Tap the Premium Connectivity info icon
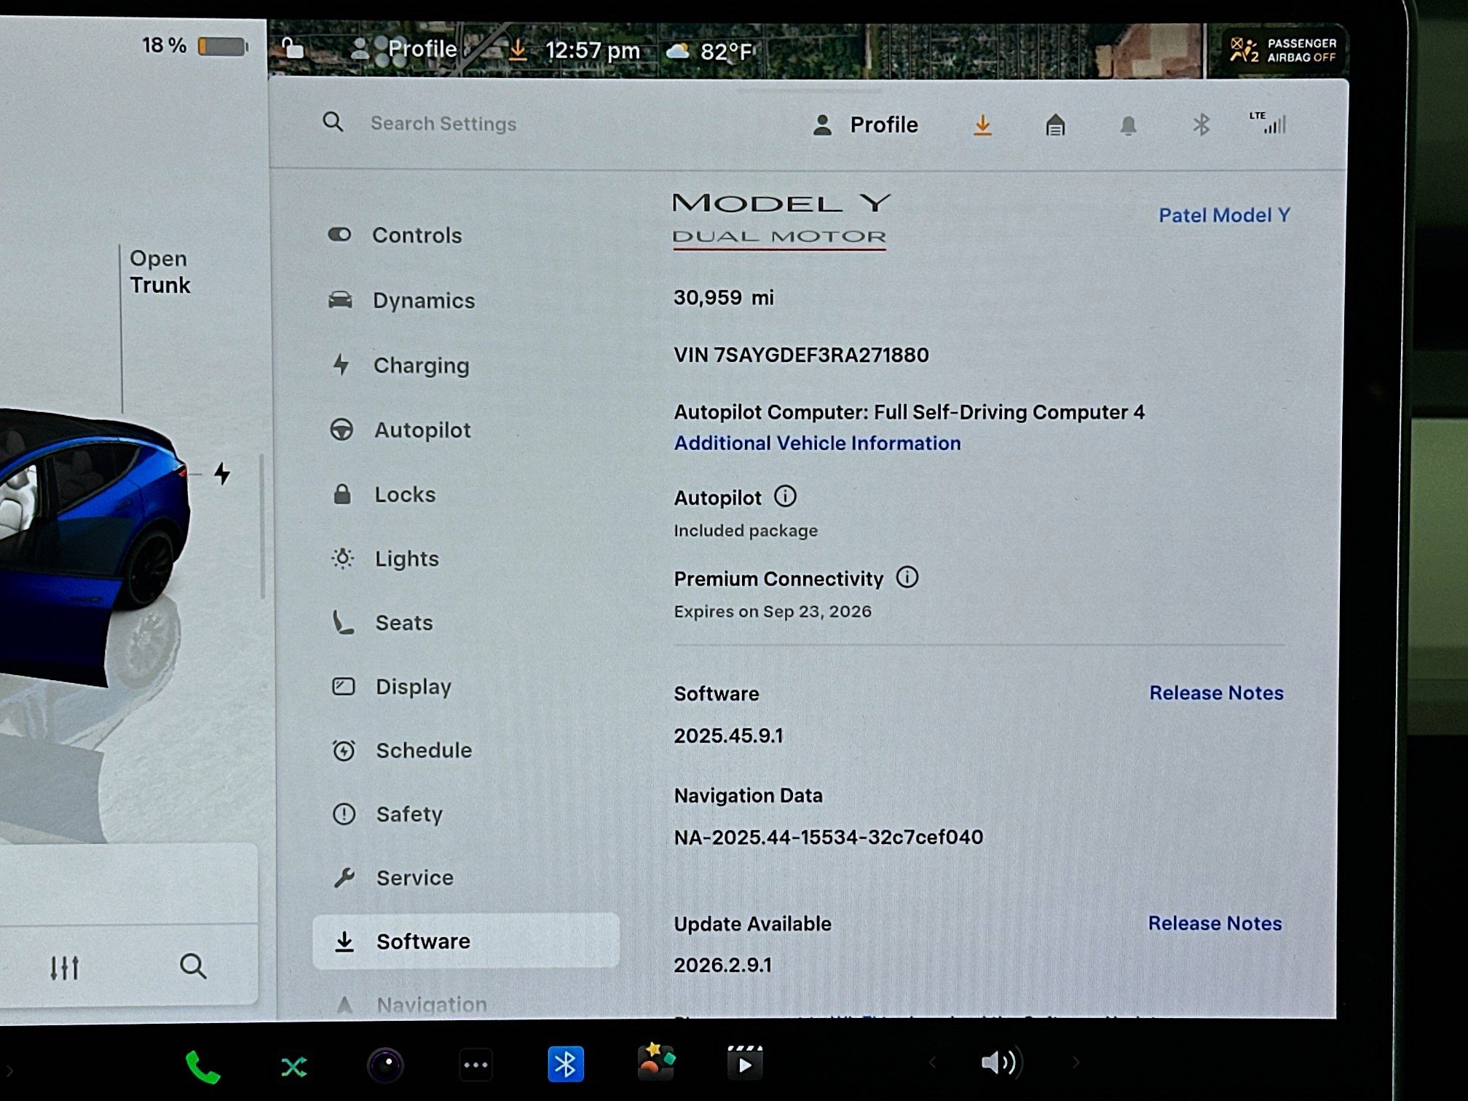The width and height of the screenshot is (1468, 1101). [x=907, y=577]
